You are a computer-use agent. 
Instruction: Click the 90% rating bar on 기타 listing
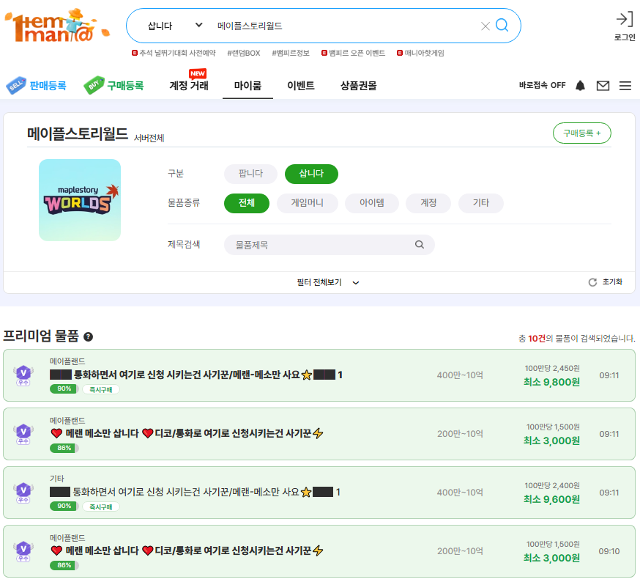point(64,506)
